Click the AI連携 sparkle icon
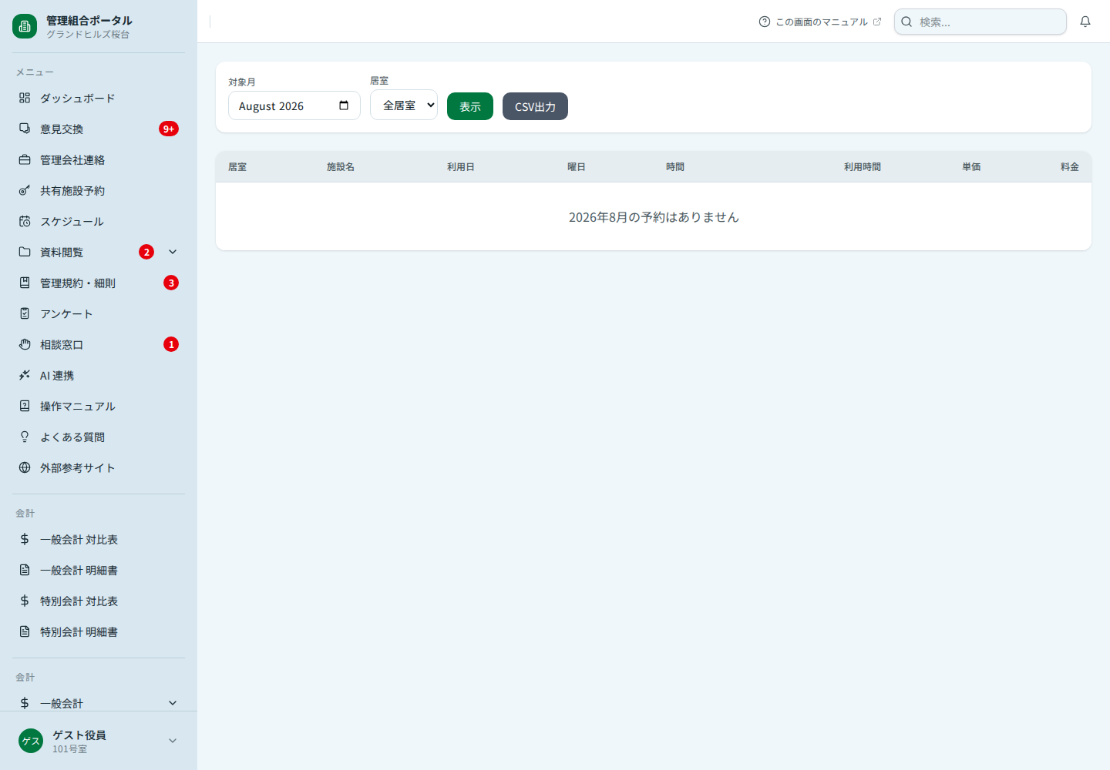The height and width of the screenshot is (770, 1110). tap(25, 375)
